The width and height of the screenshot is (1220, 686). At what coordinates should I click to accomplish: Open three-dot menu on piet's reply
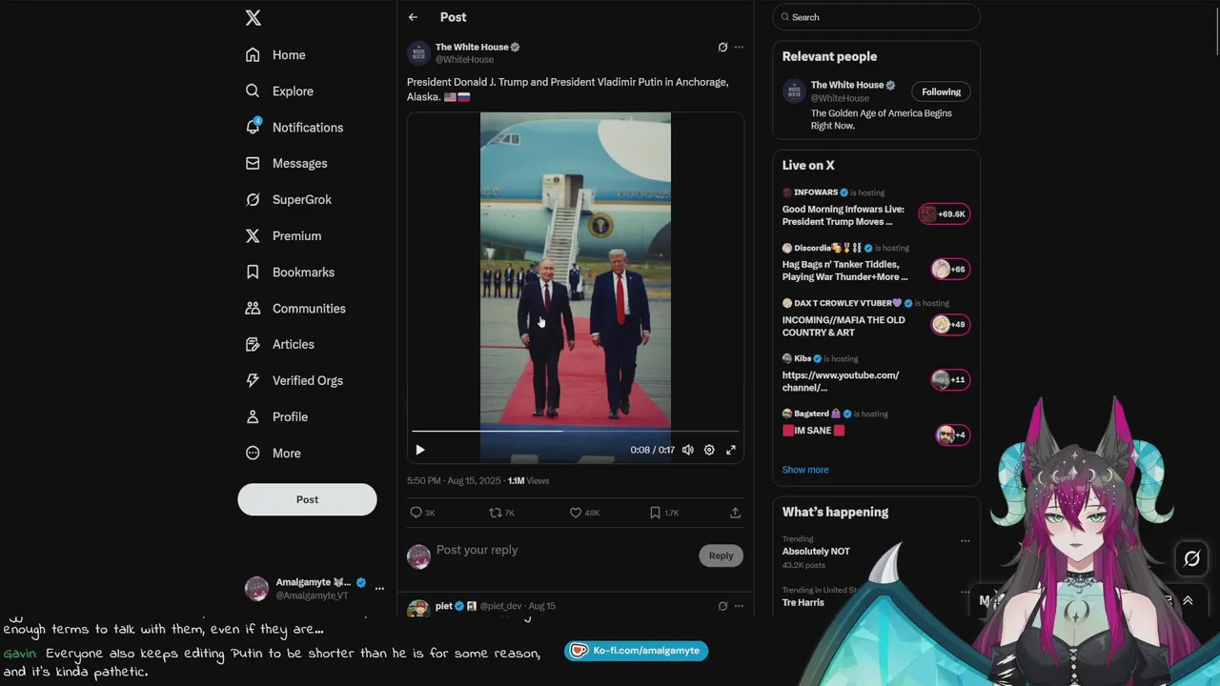pos(739,606)
